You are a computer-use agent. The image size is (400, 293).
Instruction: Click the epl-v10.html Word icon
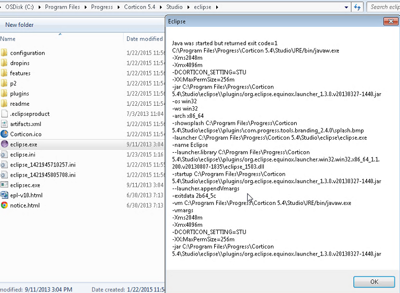pos(5,195)
